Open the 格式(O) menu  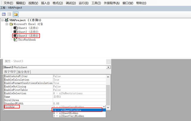coord(58,3)
